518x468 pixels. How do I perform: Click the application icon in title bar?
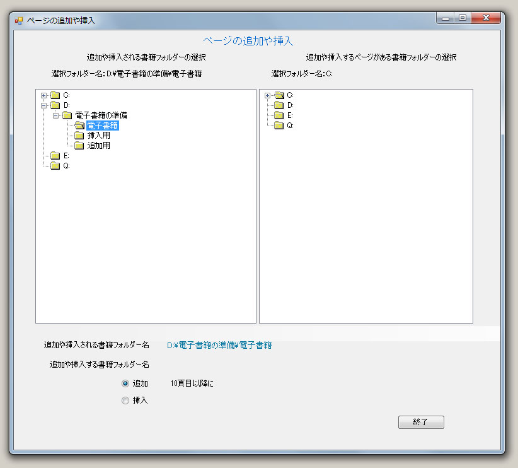19,20
